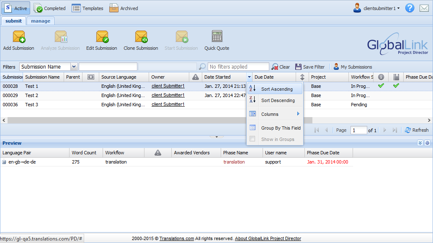Go to the first page arrow
The width and height of the screenshot is (433, 243).
pos(317,130)
